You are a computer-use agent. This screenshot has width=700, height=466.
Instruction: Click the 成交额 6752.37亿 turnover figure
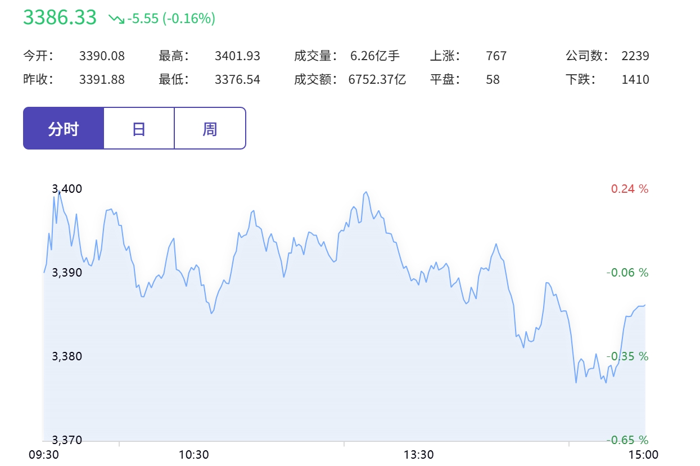[377, 79]
